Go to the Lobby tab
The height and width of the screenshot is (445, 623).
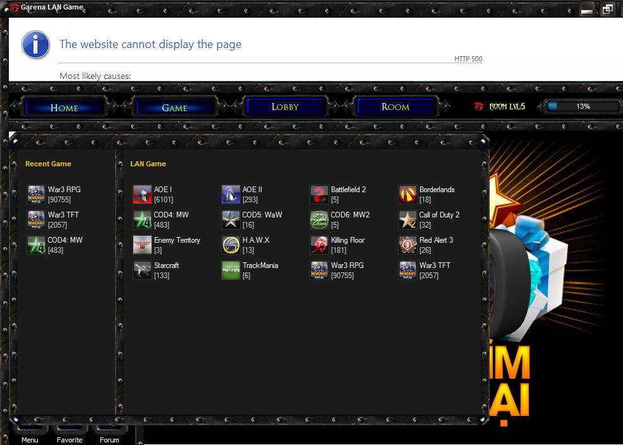pyautogui.click(x=285, y=106)
